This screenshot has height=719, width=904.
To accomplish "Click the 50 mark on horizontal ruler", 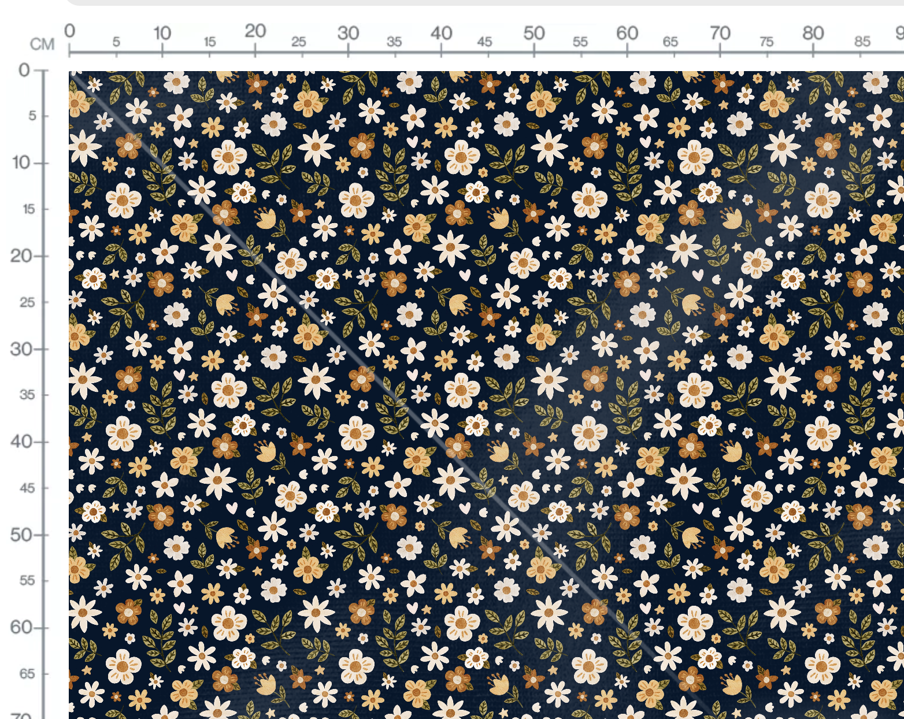I will pos(534,34).
